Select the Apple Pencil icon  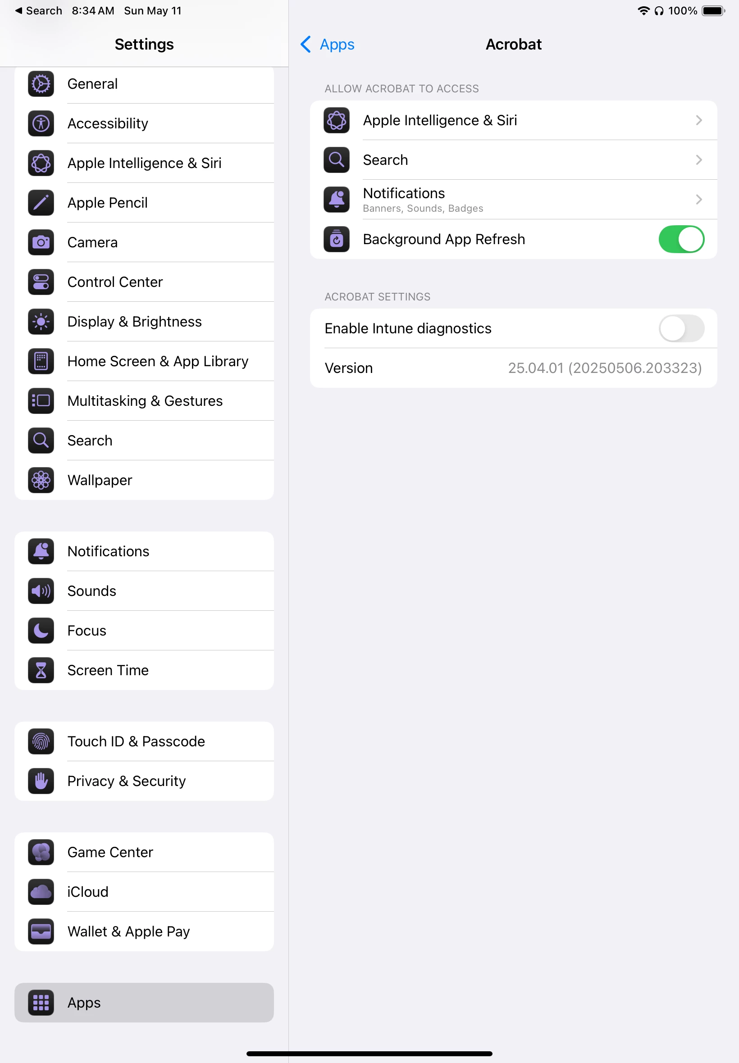tap(41, 203)
